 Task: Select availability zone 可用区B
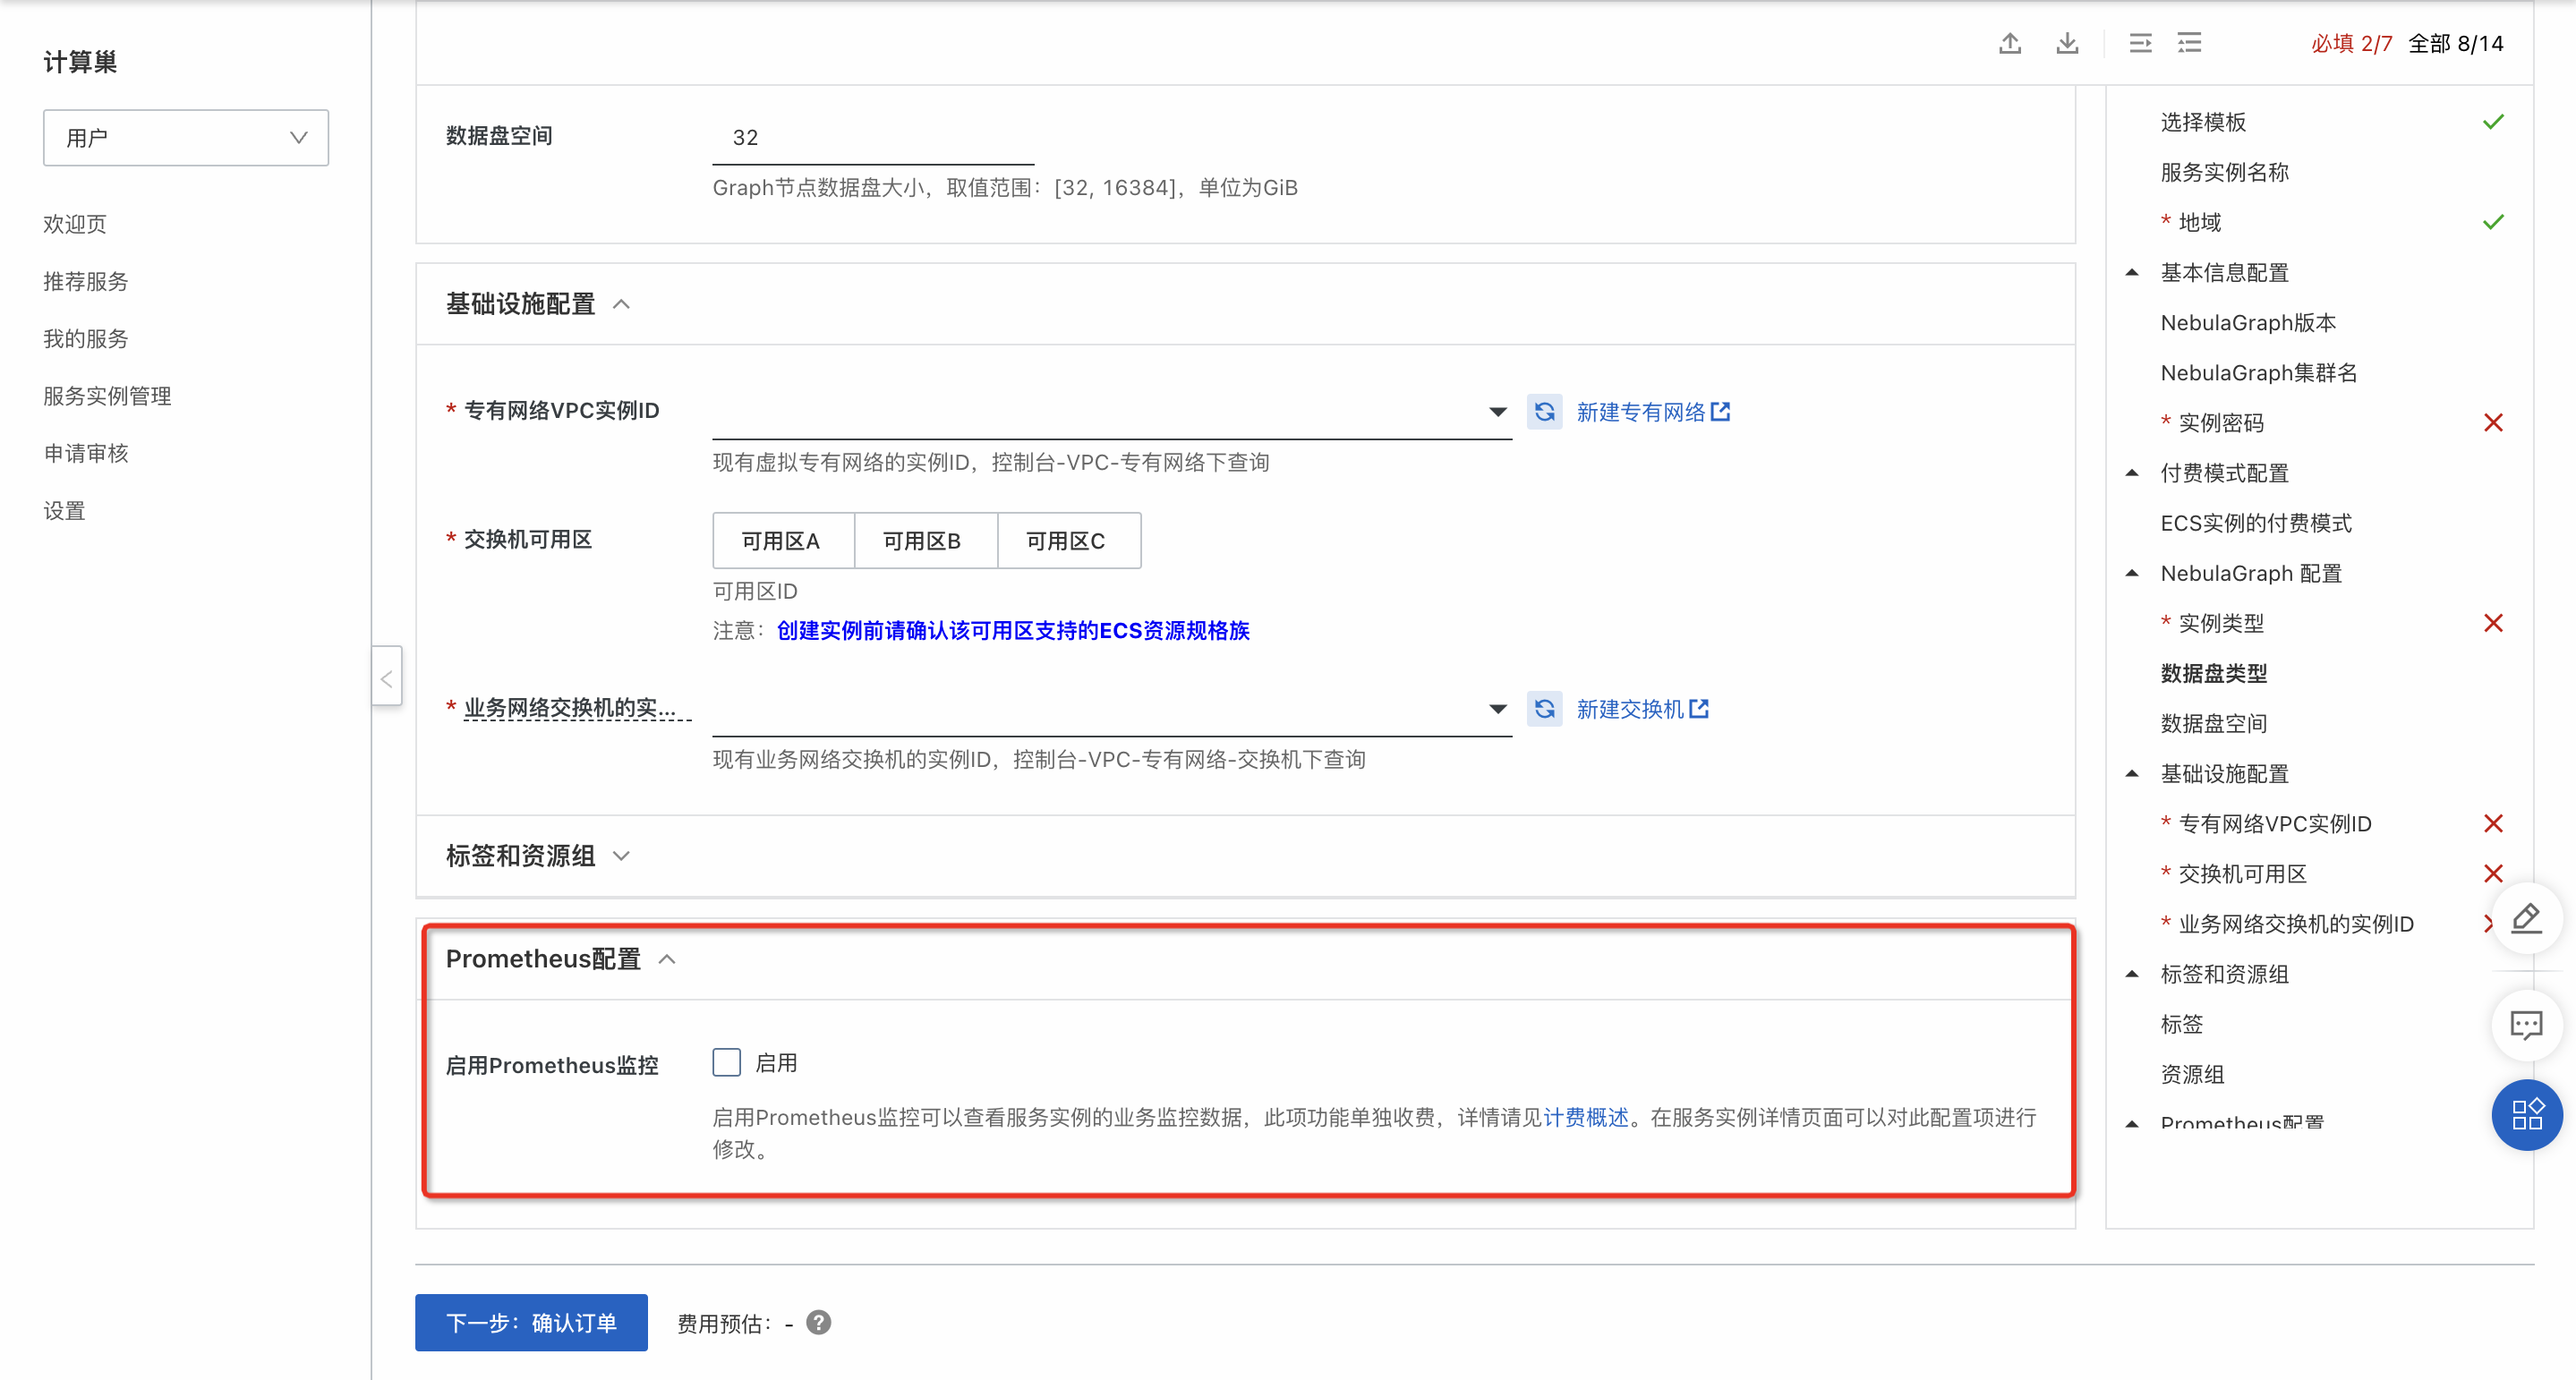(x=925, y=540)
